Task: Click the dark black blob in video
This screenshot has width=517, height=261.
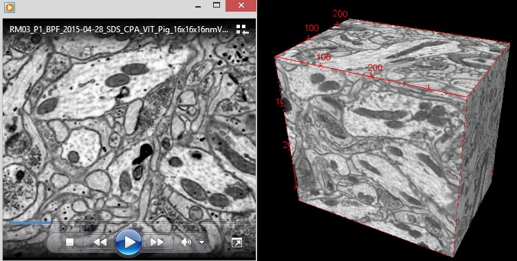Action: tap(144, 155)
